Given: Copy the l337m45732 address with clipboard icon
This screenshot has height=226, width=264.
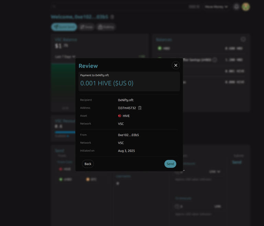Looking at the screenshot, I should click(x=140, y=108).
